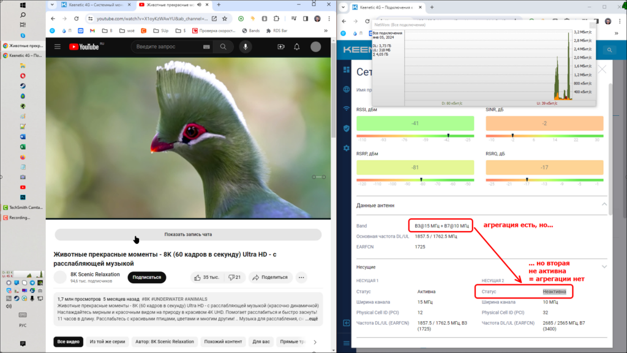Screen dimensions: 627x353
Task: Toggle Chrome side panel in YouTube window
Action: 306,18
